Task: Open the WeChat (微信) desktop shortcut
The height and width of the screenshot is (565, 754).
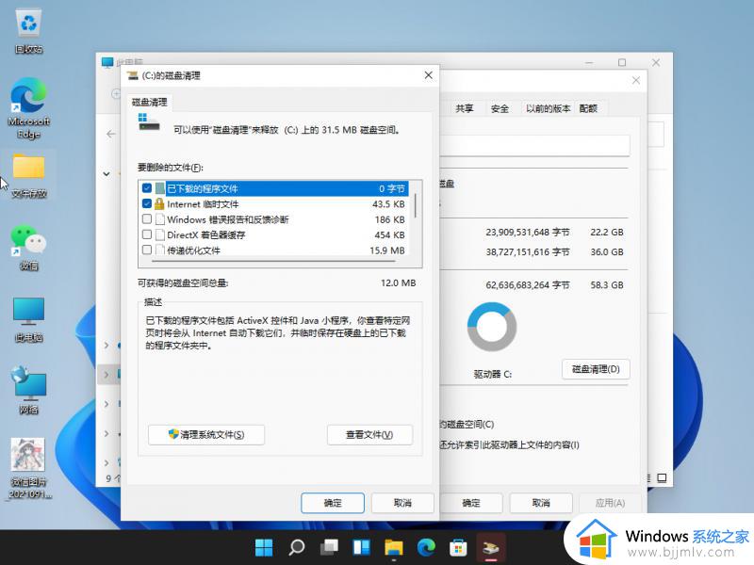Action: 29,248
